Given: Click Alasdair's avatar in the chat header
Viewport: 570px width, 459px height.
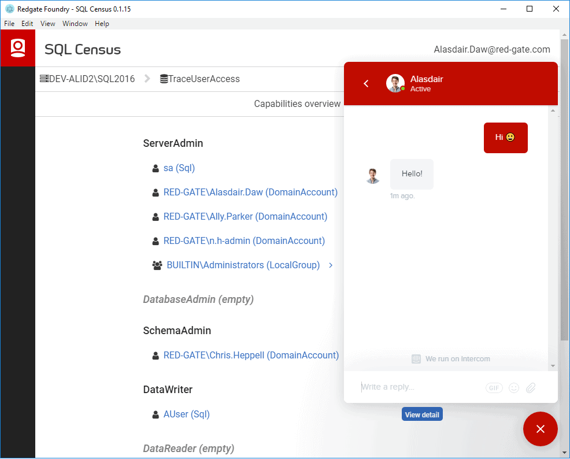Looking at the screenshot, I should pos(395,83).
